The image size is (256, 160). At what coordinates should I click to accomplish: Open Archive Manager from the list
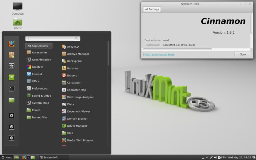click(78, 54)
